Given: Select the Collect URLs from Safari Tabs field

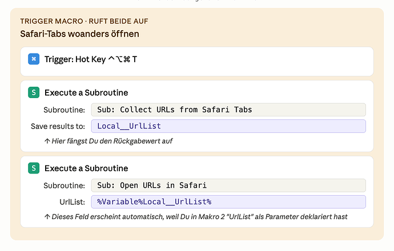Looking at the screenshot, I should (228, 110).
